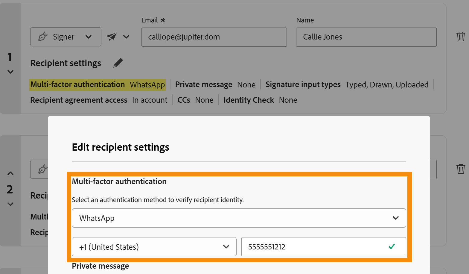The width and height of the screenshot is (469, 274).
Task: Click the pen icon in recipient 2
Action: pos(43,169)
